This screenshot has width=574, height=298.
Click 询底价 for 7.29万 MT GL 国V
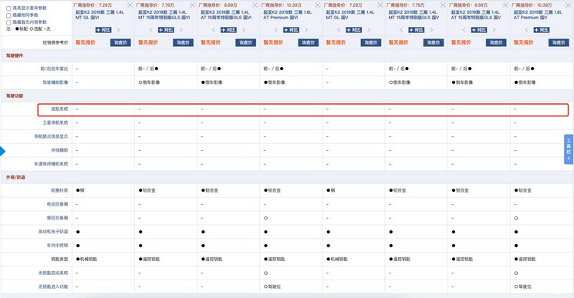(x=371, y=42)
